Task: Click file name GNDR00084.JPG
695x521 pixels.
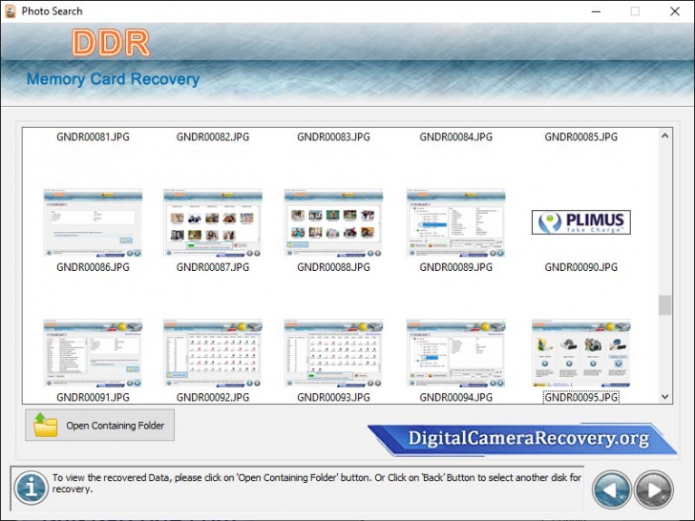Action: [455, 136]
